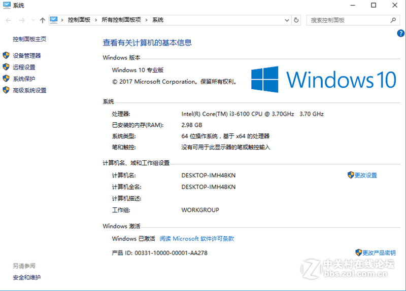
Task: Select RAM value 2.98 GB
Action: 192,125
